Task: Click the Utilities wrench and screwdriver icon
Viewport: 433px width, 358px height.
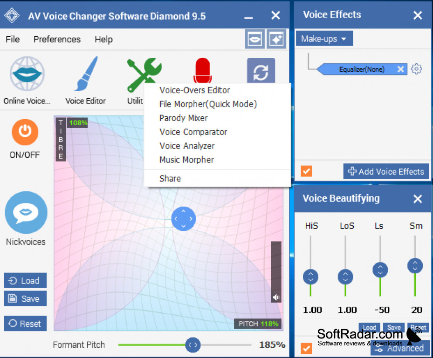Action: click(x=144, y=74)
